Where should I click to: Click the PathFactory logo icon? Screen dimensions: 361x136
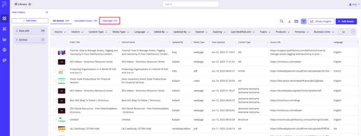(x=5, y=4)
